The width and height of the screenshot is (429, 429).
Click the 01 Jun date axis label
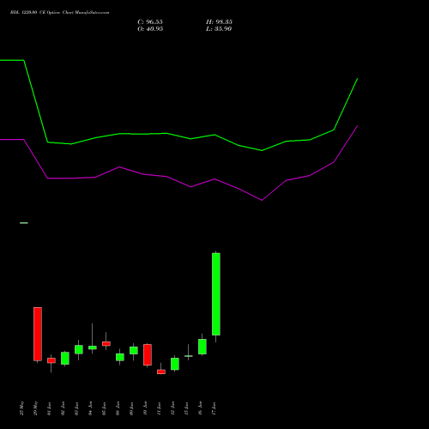50,408
